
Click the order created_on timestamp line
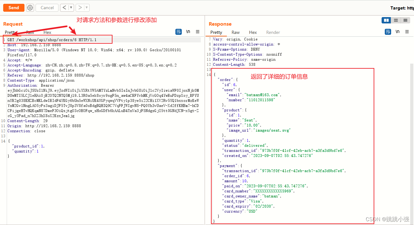coord(268,156)
